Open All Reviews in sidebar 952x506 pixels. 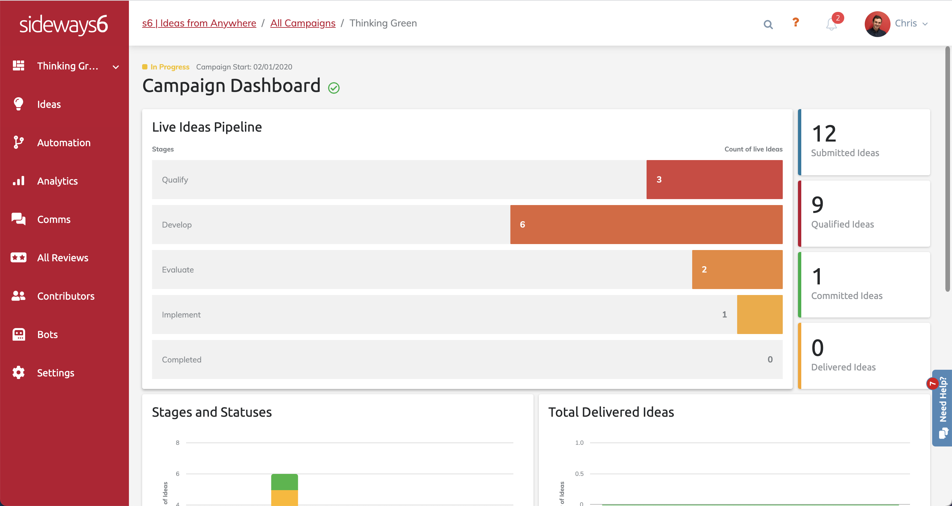point(62,257)
